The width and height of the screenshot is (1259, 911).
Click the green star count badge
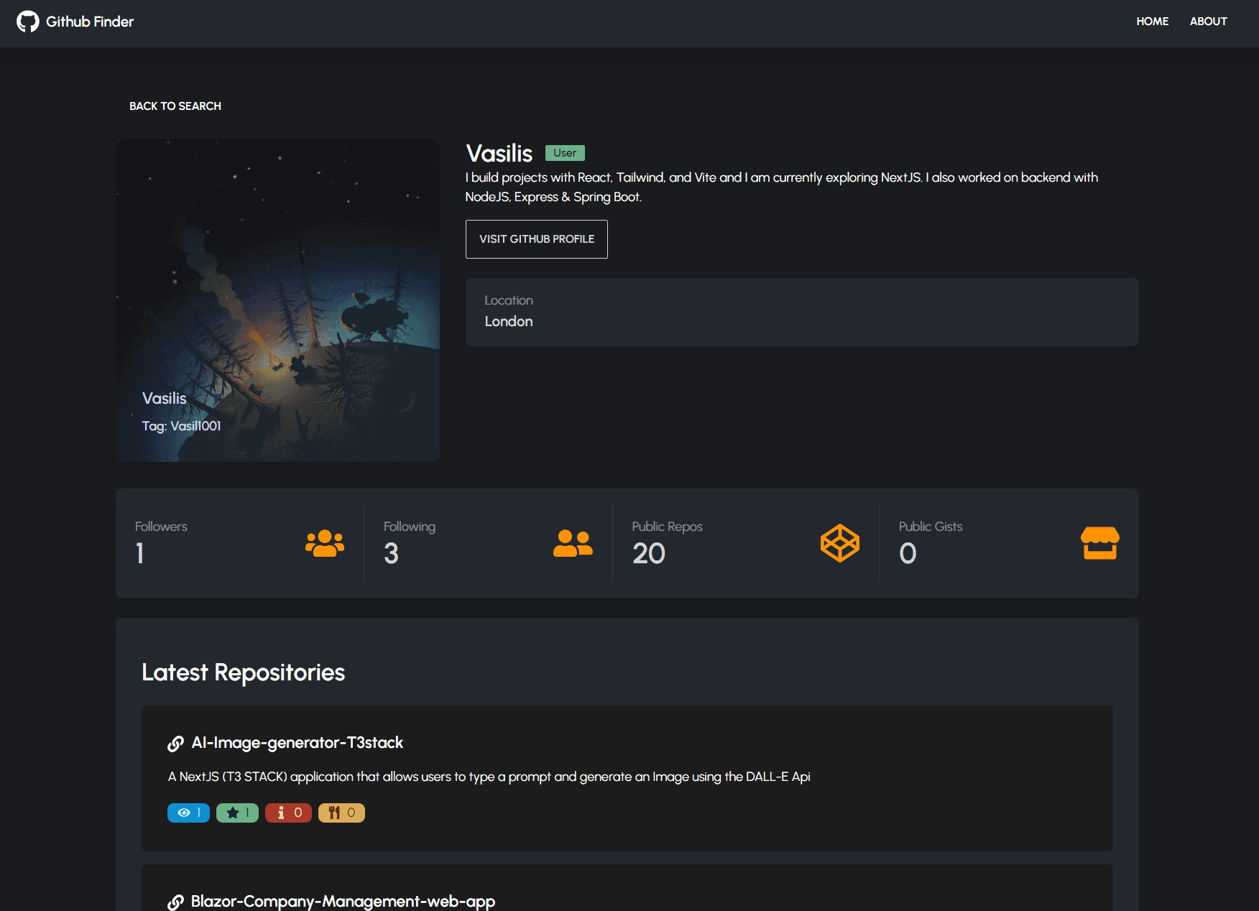237,813
